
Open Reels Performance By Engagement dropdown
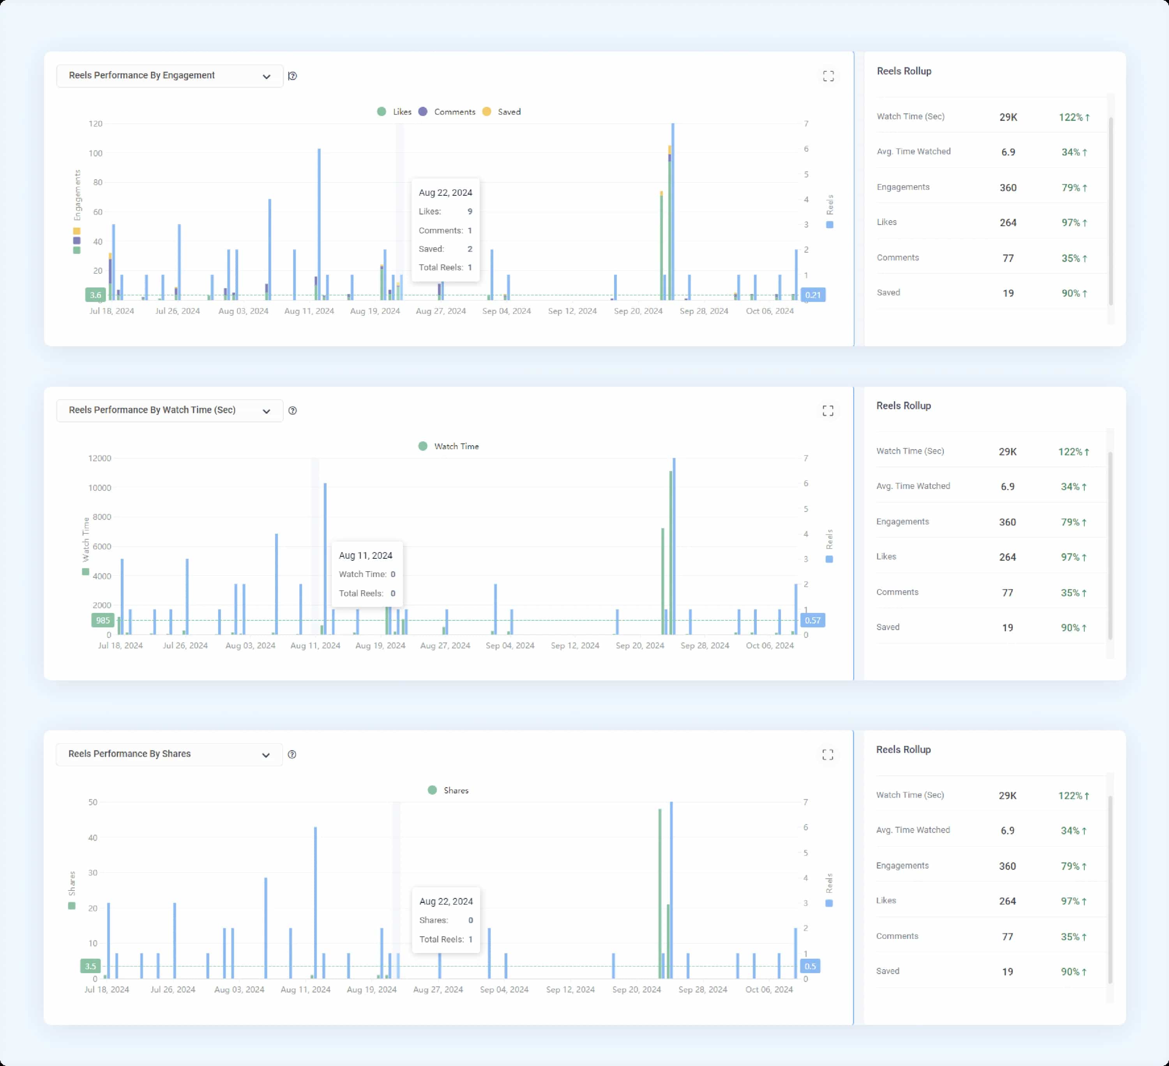(170, 76)
